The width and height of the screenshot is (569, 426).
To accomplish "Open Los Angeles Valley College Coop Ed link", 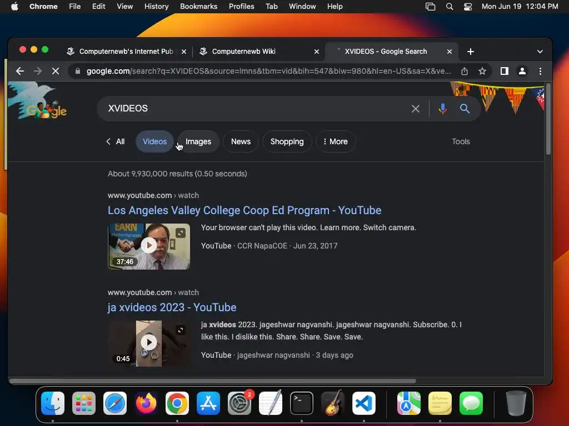I will (x=244, y=210).
